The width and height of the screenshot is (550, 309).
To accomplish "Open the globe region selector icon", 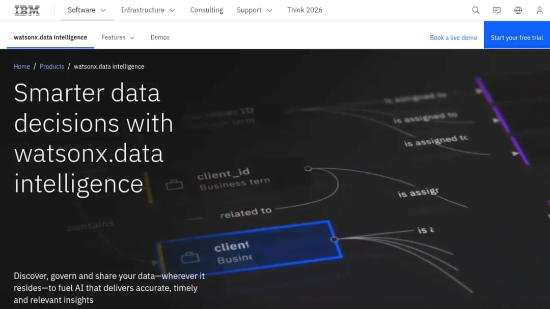I will click(518, 10).
